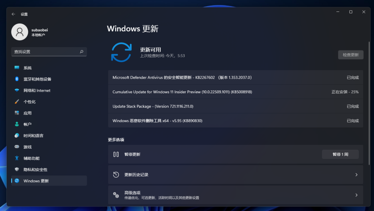Click the 更新可用 heading
This screenshot has height=211, width=374.
(150, 50)
